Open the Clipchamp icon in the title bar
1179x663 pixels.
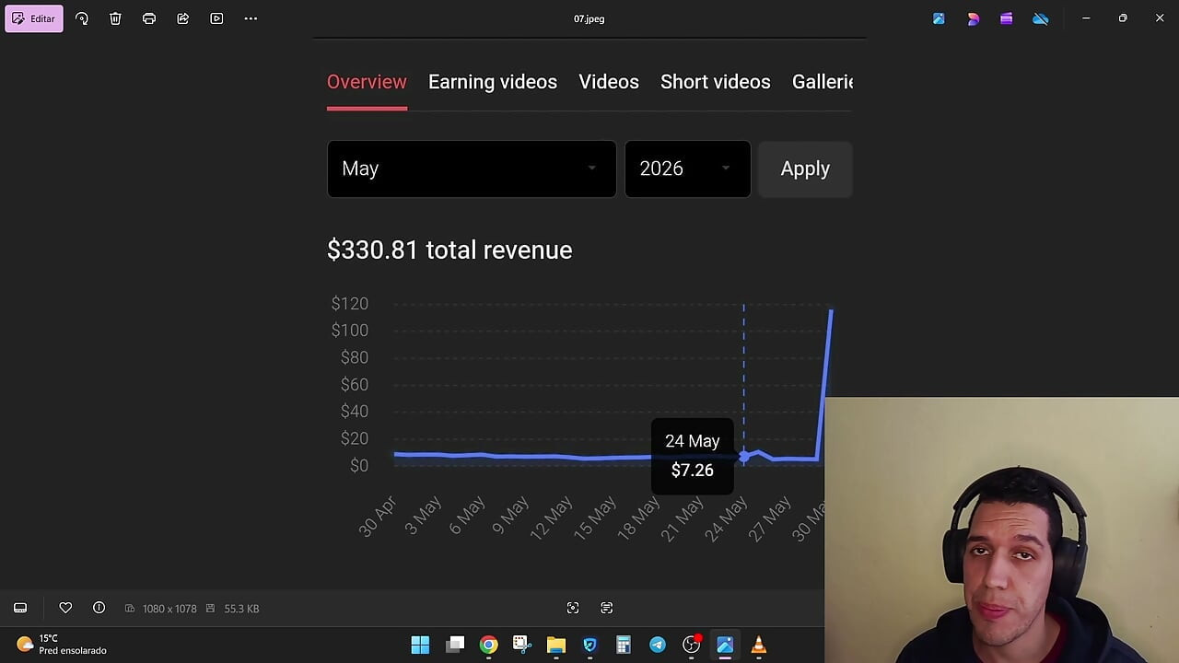(1007, 18)
